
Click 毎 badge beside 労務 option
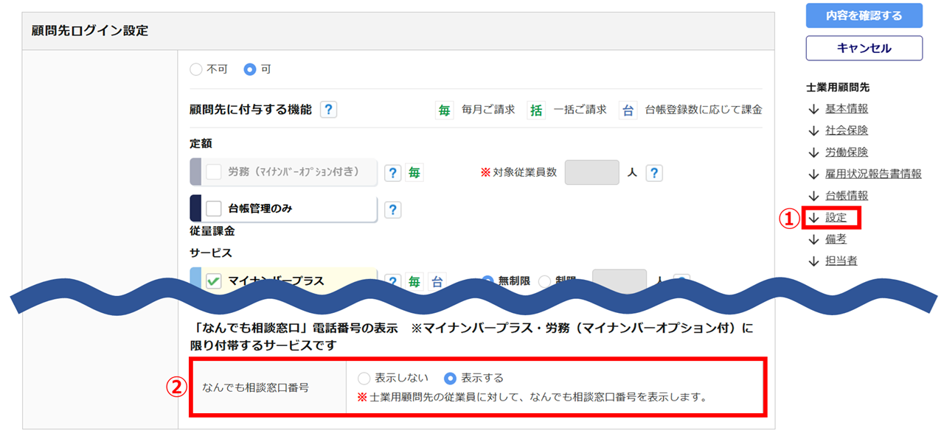(x=415, y=173)
